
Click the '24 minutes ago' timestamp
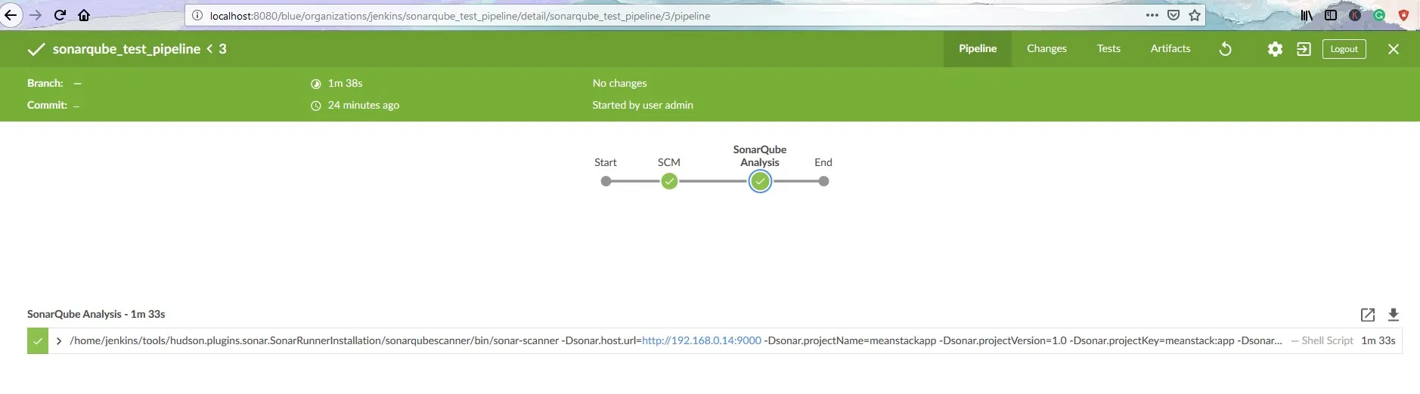[364, 105]
